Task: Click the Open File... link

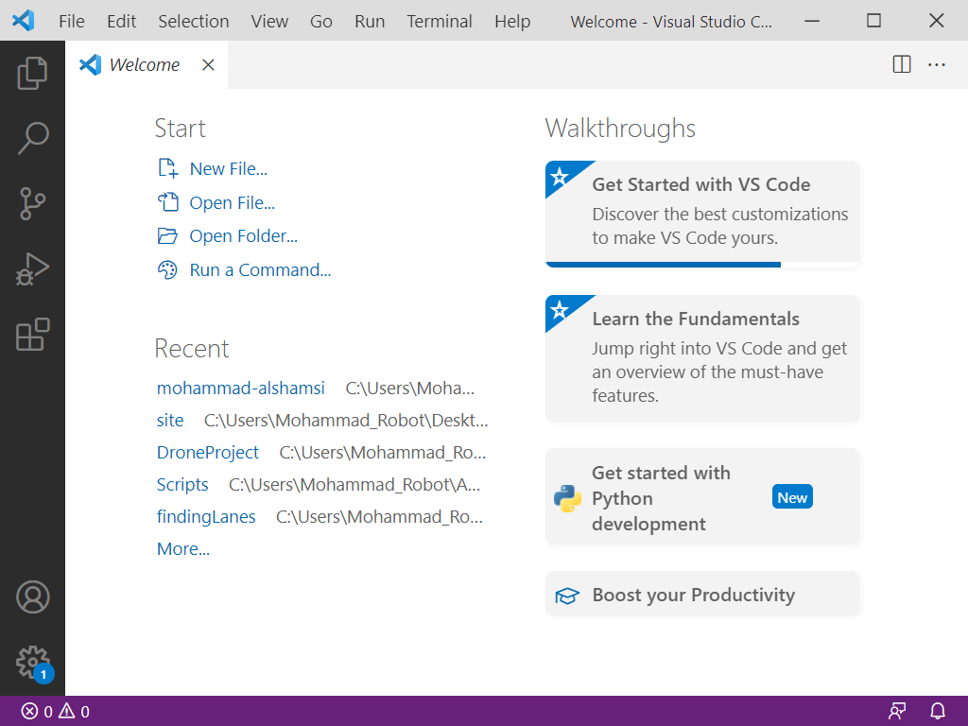Action: click(232, 202)
